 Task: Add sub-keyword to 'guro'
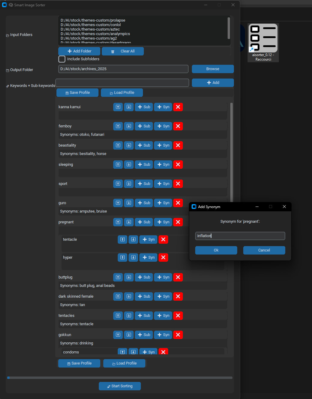click(144, 203)
